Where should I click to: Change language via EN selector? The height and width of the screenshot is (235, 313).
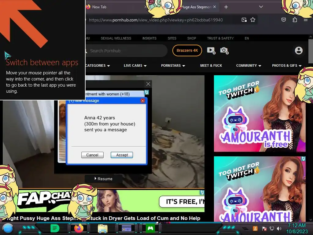pyautogui.click(x=247, y=38)
